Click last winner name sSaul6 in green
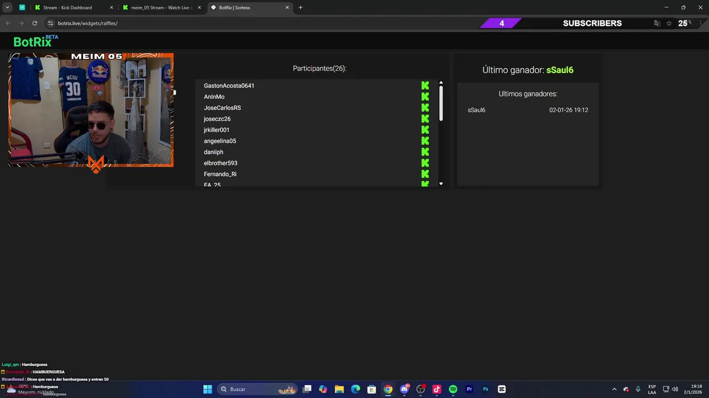This screenshot has width=709, height=398. click(x=559, y=70)
